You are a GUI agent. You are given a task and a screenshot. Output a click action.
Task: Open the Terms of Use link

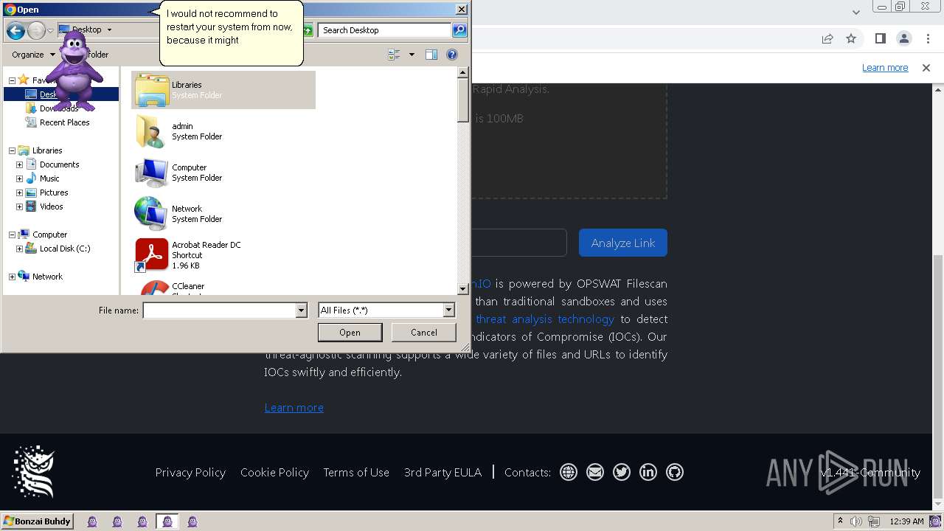[x=356, y=472]
